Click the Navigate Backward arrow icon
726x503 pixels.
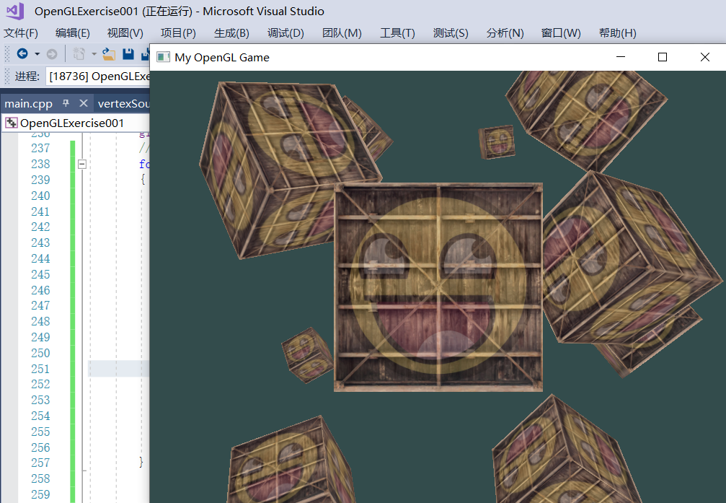pyautogui.click(x=22, y=54)
